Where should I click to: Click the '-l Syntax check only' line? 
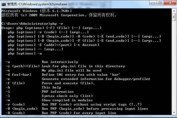(x=45, y=96)
